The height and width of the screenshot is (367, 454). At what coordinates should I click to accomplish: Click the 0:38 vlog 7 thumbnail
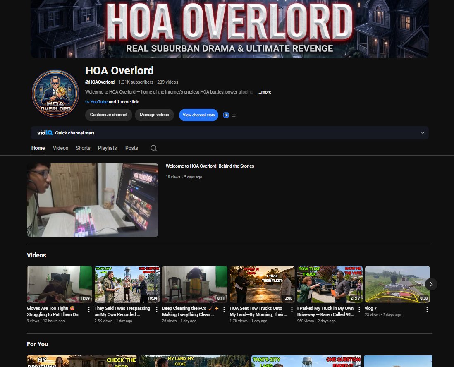397,284
